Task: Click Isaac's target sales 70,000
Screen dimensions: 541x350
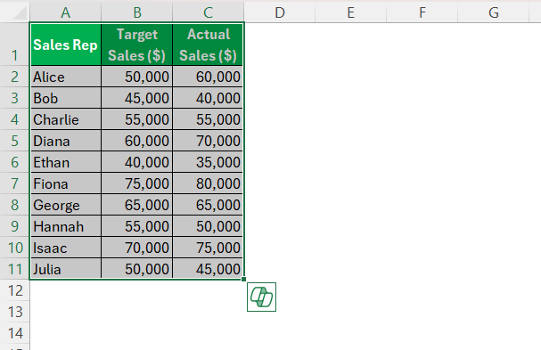Action: [x=137, y=248]
